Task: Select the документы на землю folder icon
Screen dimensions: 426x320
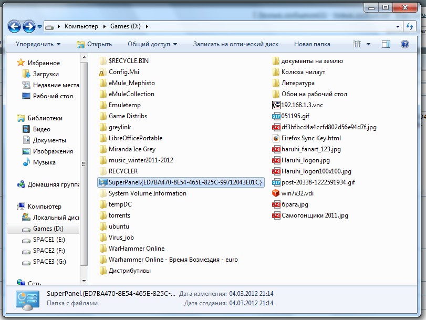Action: click(x=276, y=61)
